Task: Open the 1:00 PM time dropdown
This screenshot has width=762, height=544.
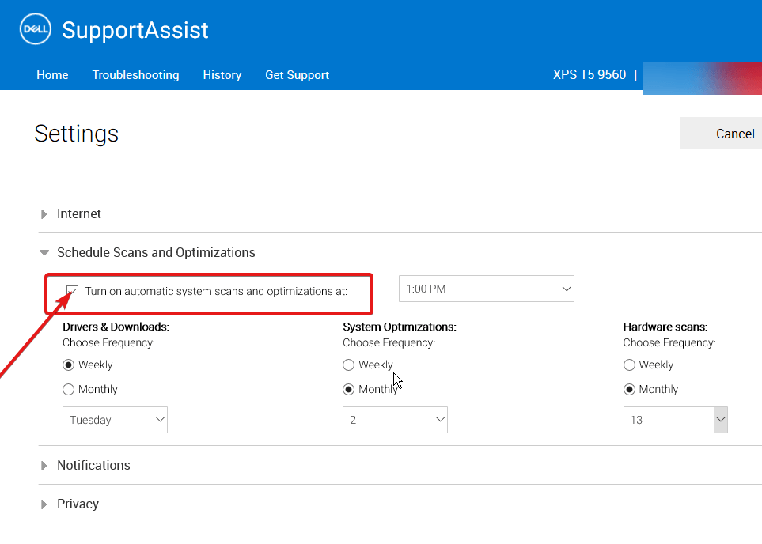Action: pyautogui.click(x=486, y=289)
